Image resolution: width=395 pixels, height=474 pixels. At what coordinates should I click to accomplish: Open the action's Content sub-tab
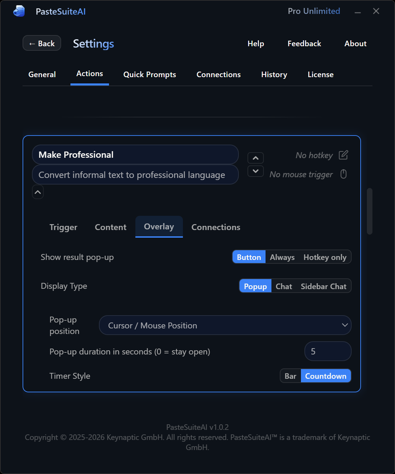(111, 227)
